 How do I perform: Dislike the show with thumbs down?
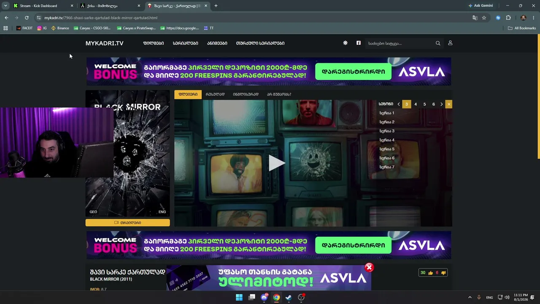[x=443, y=273]
